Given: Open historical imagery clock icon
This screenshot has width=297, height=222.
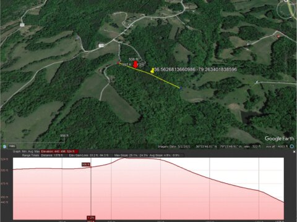Looking at the screenshot, I should point(4,146).
